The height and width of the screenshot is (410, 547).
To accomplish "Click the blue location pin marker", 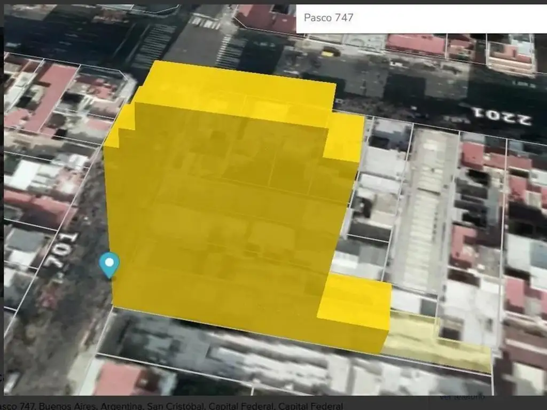I will (x=110, y=264).
